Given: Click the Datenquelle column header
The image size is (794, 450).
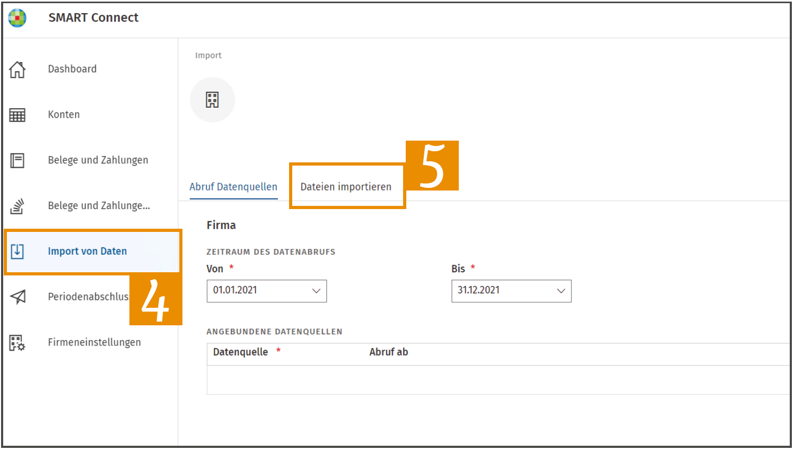Looking at the screenshot, I should (x=240, y=352).
